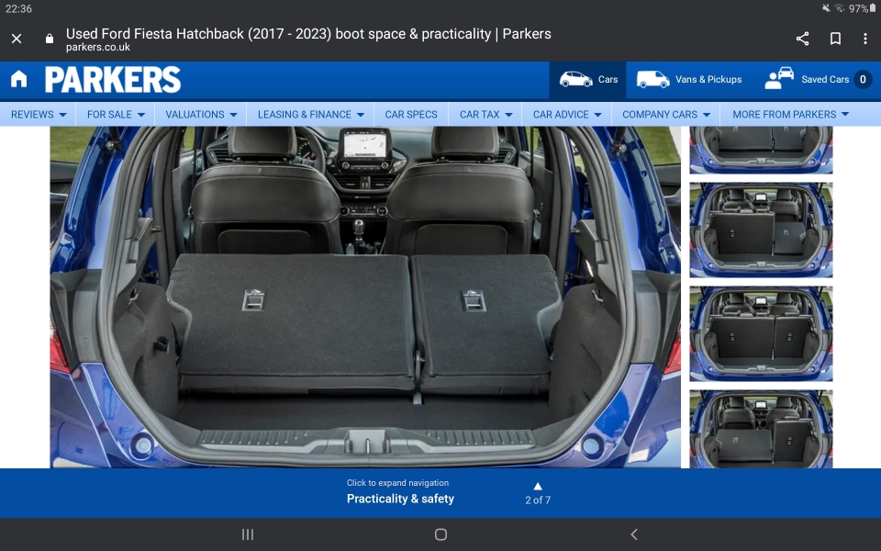Select the bottom thumbnail in gallery strip
Viewport: 881px width, 551px height.
(x=761, y=429)
